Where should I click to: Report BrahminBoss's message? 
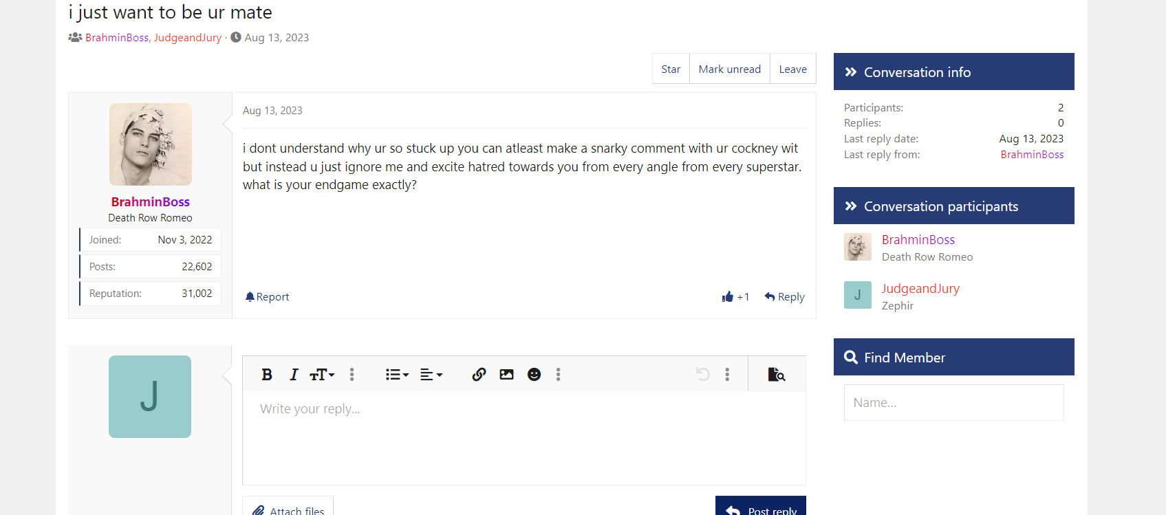[268, 297]
